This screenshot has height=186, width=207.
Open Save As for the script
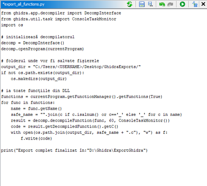150,4
